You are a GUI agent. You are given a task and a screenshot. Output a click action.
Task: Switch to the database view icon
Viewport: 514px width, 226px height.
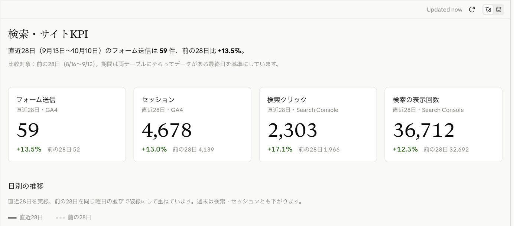pos(498,10)
